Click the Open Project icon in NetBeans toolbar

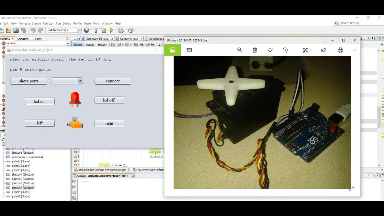16,30
